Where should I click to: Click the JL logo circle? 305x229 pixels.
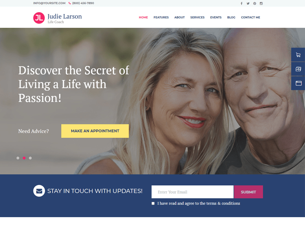tap(39, 18)
